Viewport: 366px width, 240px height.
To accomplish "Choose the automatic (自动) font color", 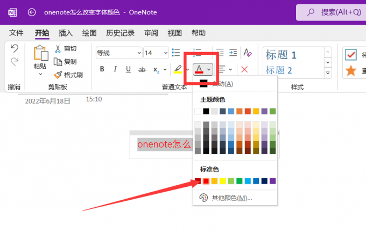I will click(x=235, y=84).
